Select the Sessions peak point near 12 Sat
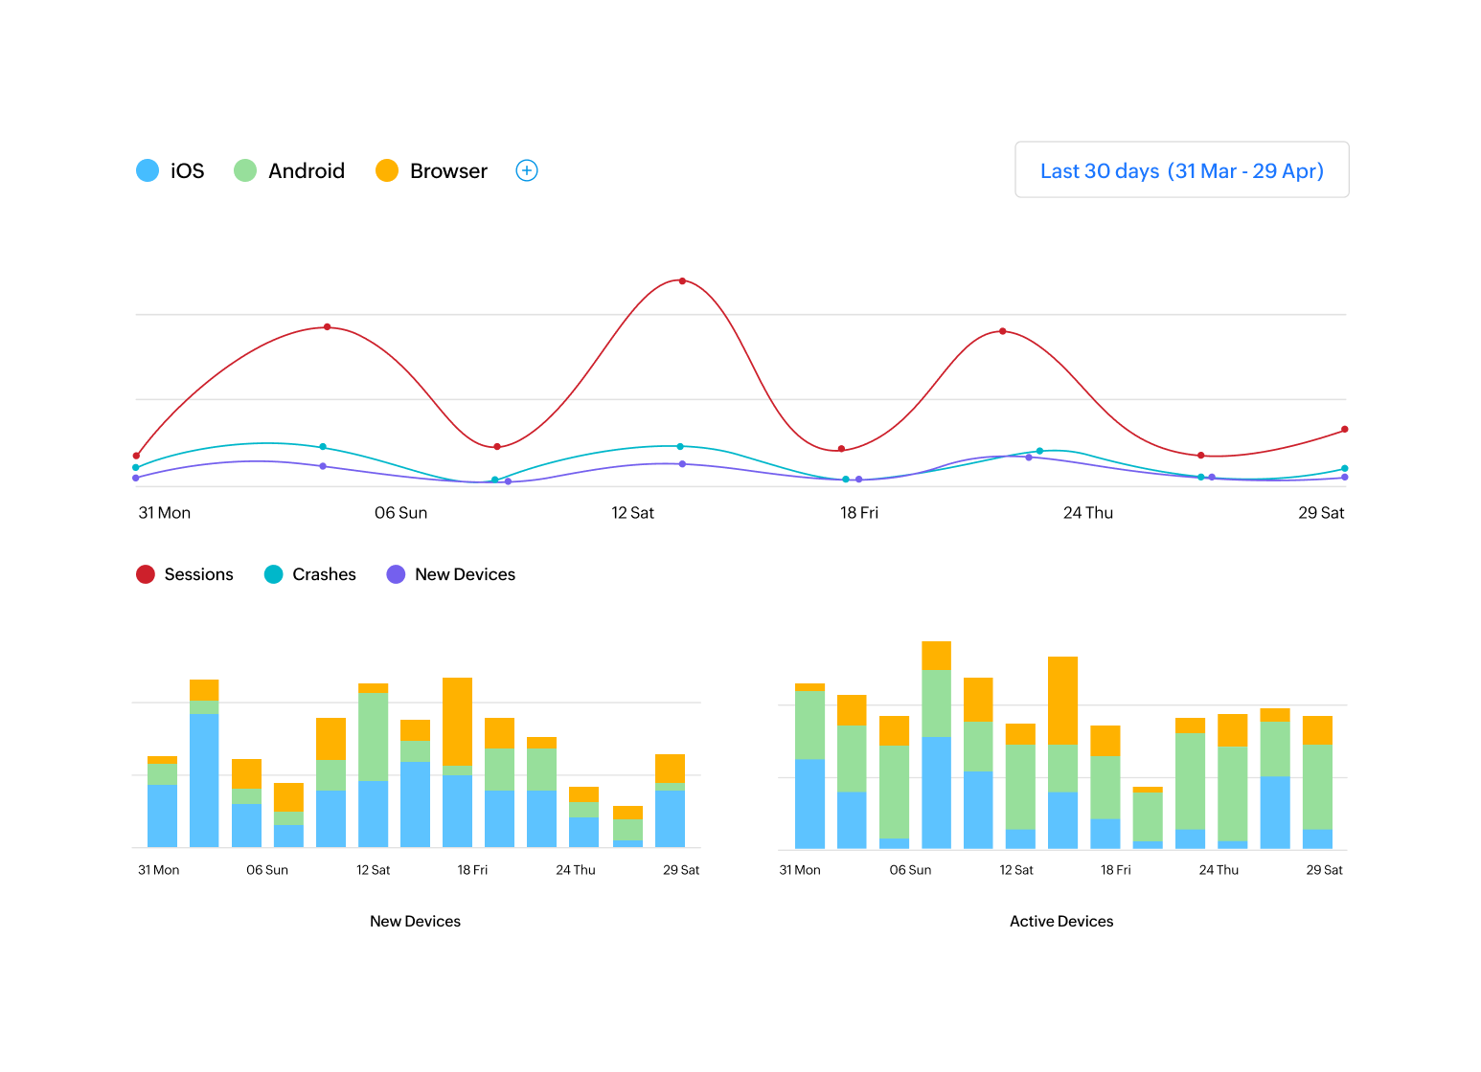This screenshot has width=1481, height=1072. point(682,280)
